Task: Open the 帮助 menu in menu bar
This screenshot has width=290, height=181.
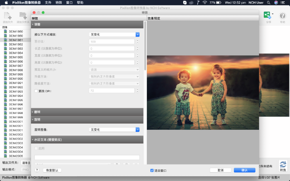Action: pos(80,2)
